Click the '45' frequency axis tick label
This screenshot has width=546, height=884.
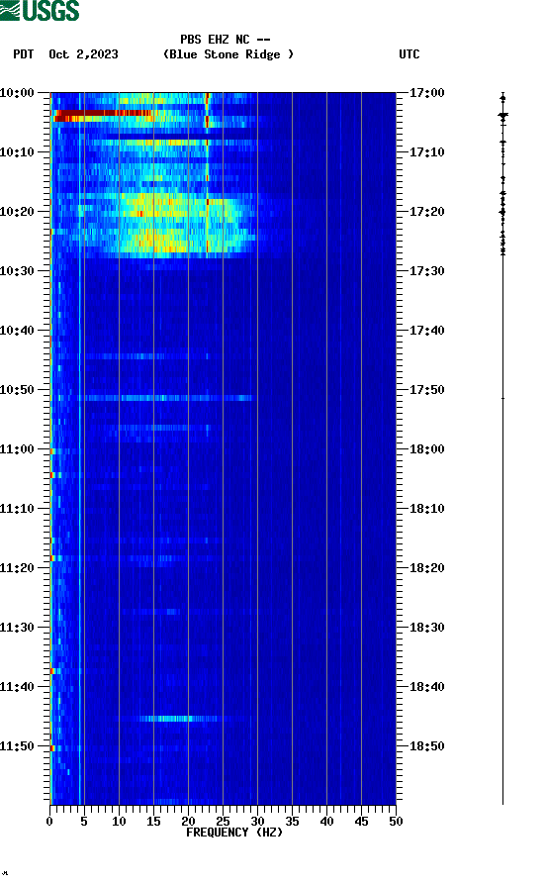pos(361,822)
